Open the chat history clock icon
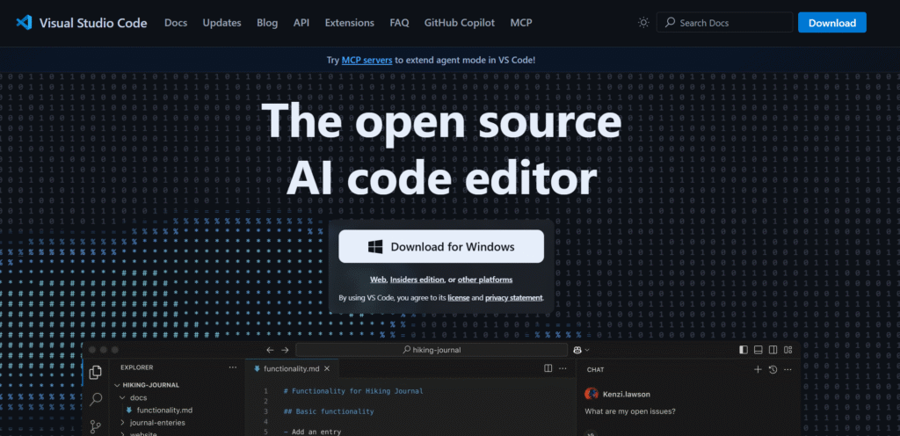The width and height of the screenshot is (900, 436). [773, 369]
